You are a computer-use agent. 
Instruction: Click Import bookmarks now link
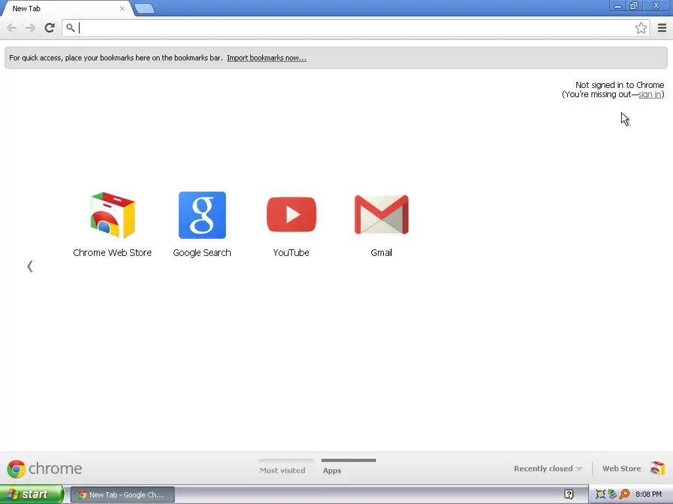[267, 58]
